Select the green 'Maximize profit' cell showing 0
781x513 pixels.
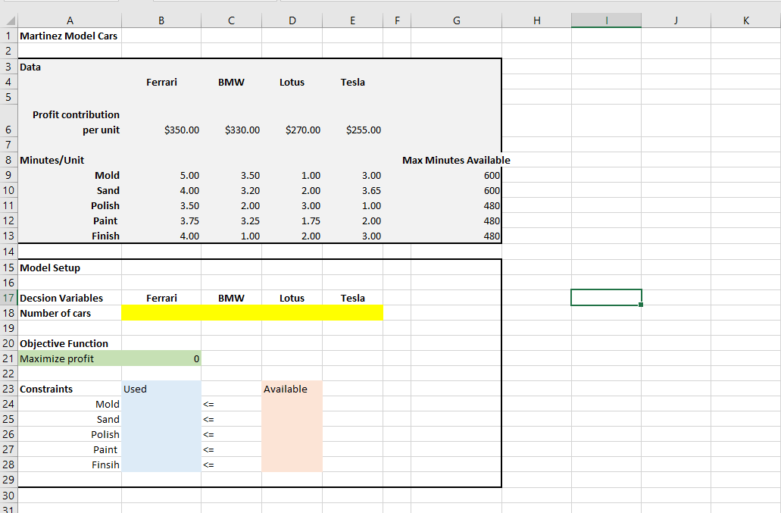click(161, 358)
